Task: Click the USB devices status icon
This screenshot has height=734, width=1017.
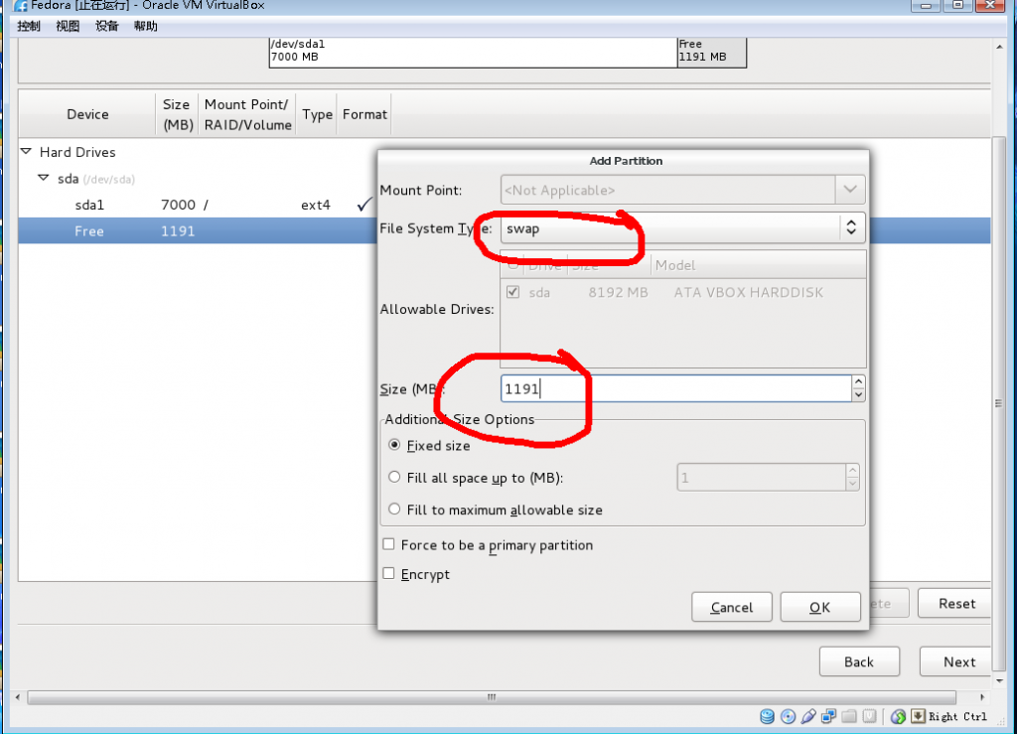Action: pos(807,716)
